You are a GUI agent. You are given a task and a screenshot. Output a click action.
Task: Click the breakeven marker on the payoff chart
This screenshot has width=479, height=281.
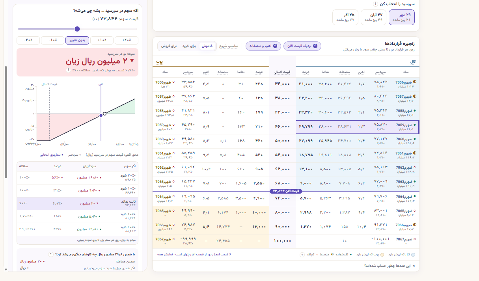click(104, 114)
